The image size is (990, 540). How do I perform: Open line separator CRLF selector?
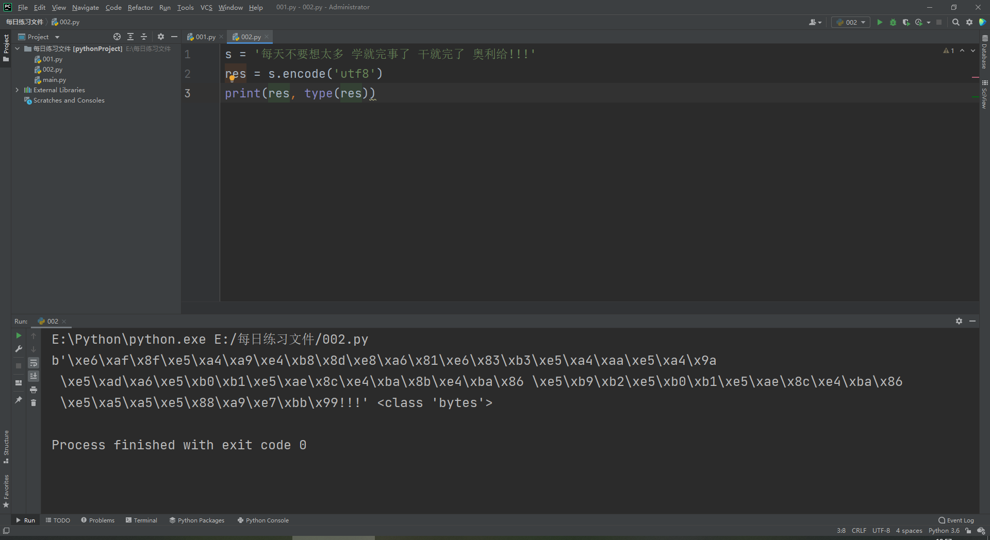tap(859, 531)
